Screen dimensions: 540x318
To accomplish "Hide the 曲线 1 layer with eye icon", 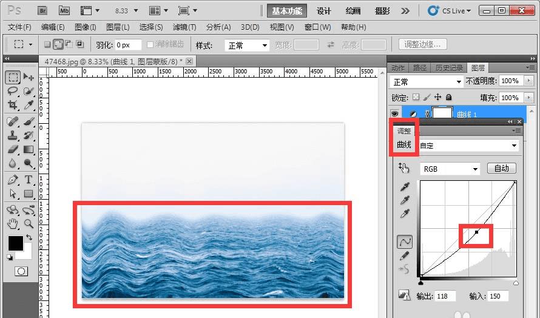I will [x=394, y=113].
